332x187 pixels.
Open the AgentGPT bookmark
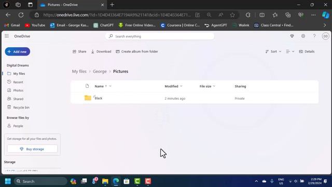[x=216, y=25]
